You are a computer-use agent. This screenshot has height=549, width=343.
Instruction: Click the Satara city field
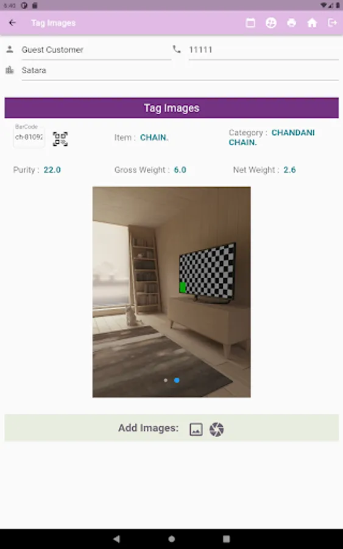coord(180,70)
